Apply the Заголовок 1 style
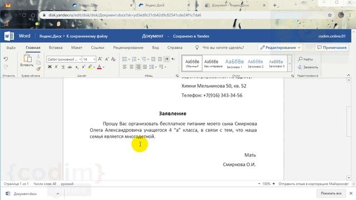 234,63
